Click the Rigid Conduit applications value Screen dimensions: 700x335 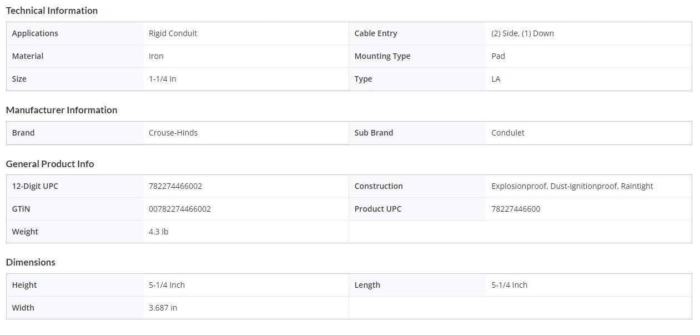tap(173, 33)
